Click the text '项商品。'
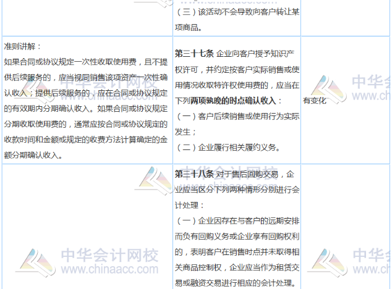392x289 pixels. pyautogui.click(x=189, y=27)
